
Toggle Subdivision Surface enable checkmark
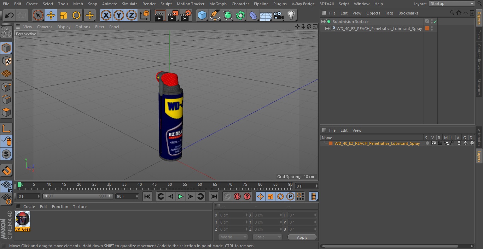point(435,22)
